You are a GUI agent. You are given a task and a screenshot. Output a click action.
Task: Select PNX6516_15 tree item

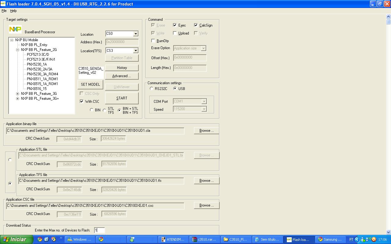tap(37, 89)
